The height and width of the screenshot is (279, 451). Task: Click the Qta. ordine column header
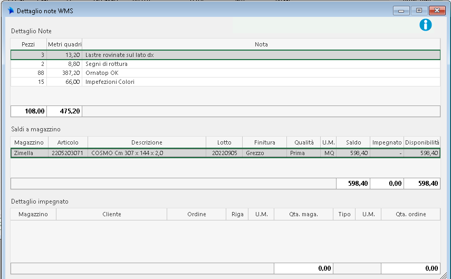point(411,214)
